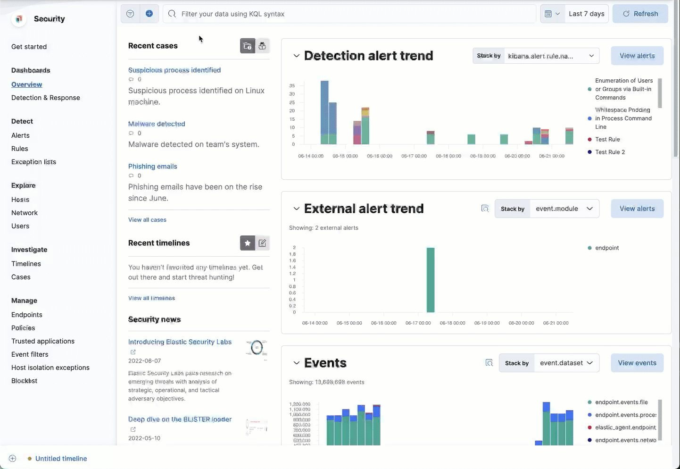The height and width of the screenshot is (469, 680).
Task: Click the KQL filter search field
Action: coord(349,14)
